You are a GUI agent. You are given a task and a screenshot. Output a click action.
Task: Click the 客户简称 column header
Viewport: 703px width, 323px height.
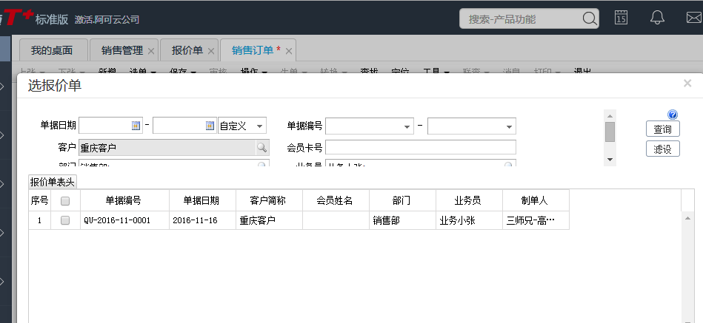pyautogui.click(x=270, y=200)
